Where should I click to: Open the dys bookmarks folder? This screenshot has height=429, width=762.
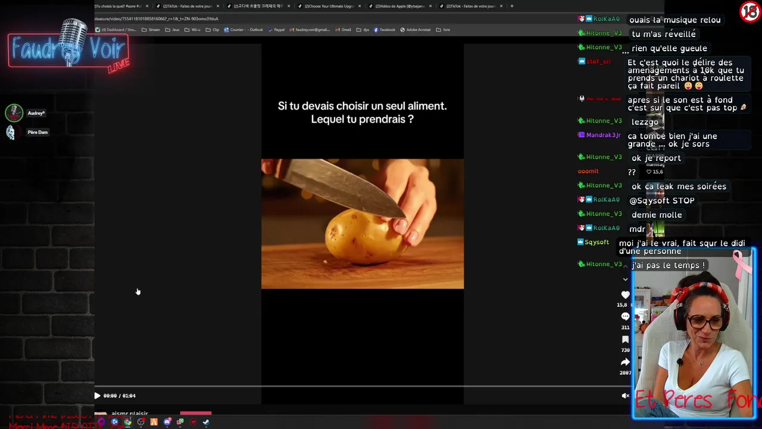(x=363, y=30)
